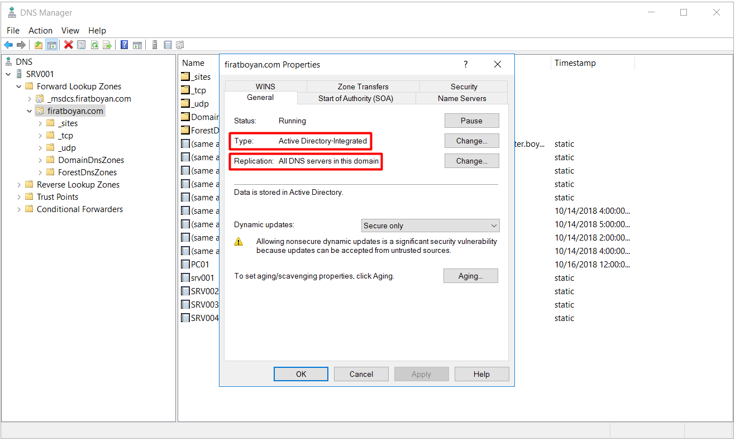Collapse the firatboyan.com zone node
The width and height of the screenshot is (735, 441).
30,111
